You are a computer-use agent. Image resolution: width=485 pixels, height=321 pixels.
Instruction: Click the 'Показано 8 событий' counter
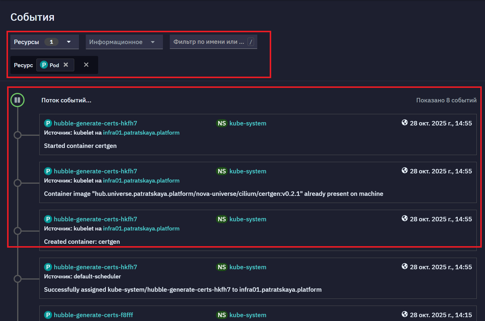coord(446,100)
